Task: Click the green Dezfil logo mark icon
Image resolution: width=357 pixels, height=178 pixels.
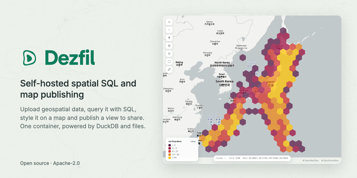Action: point(30,58)
